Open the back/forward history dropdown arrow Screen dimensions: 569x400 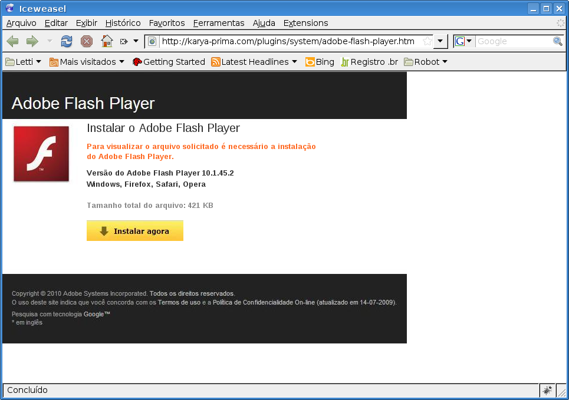50,41
